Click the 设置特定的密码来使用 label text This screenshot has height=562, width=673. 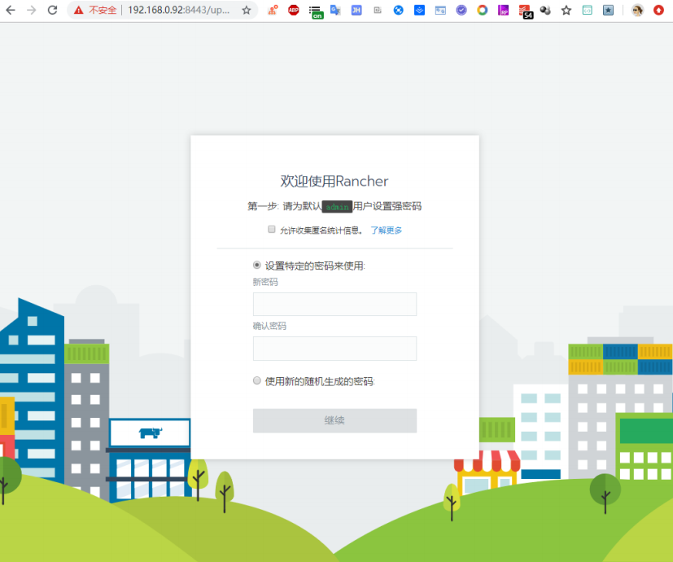tap(315, 266)
